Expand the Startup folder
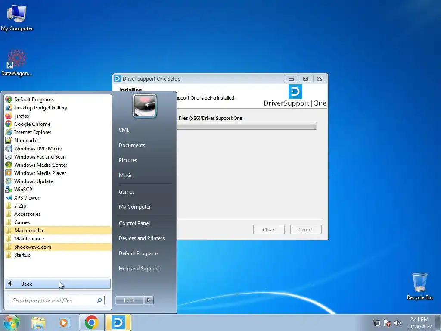Image resolution: width=441 pixels, height=331 pixels. pyautogui.click(x=58, y=255)
